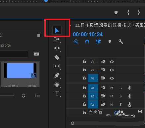Select the Slip tool
The image size is (145, 128).
(x=57, y=66)
